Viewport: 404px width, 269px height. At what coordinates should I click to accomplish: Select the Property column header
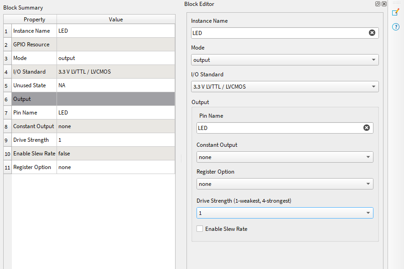click(x=34, y=20)
